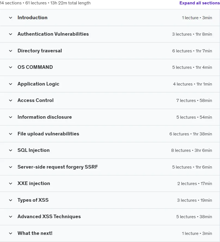This screenshot has width=220, height=242.
Task: Select the SQL Injection section heading
Action: click(34, 150)
